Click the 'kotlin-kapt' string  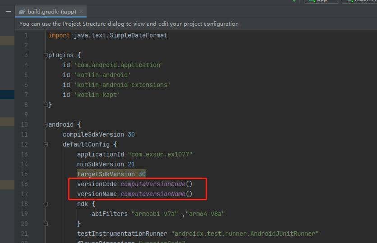97,95
